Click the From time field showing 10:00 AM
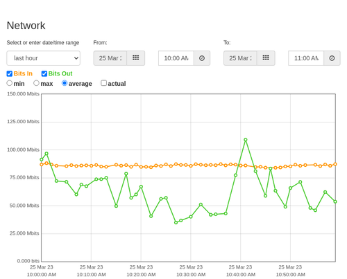Image resolution: width=347 pixels, height=279 pixels. (x=176, y=58)
